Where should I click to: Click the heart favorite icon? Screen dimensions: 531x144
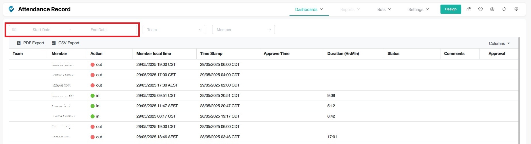[x=480, y=9]
